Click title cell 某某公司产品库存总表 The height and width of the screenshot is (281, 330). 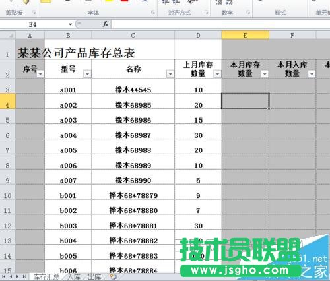point(77,53)
